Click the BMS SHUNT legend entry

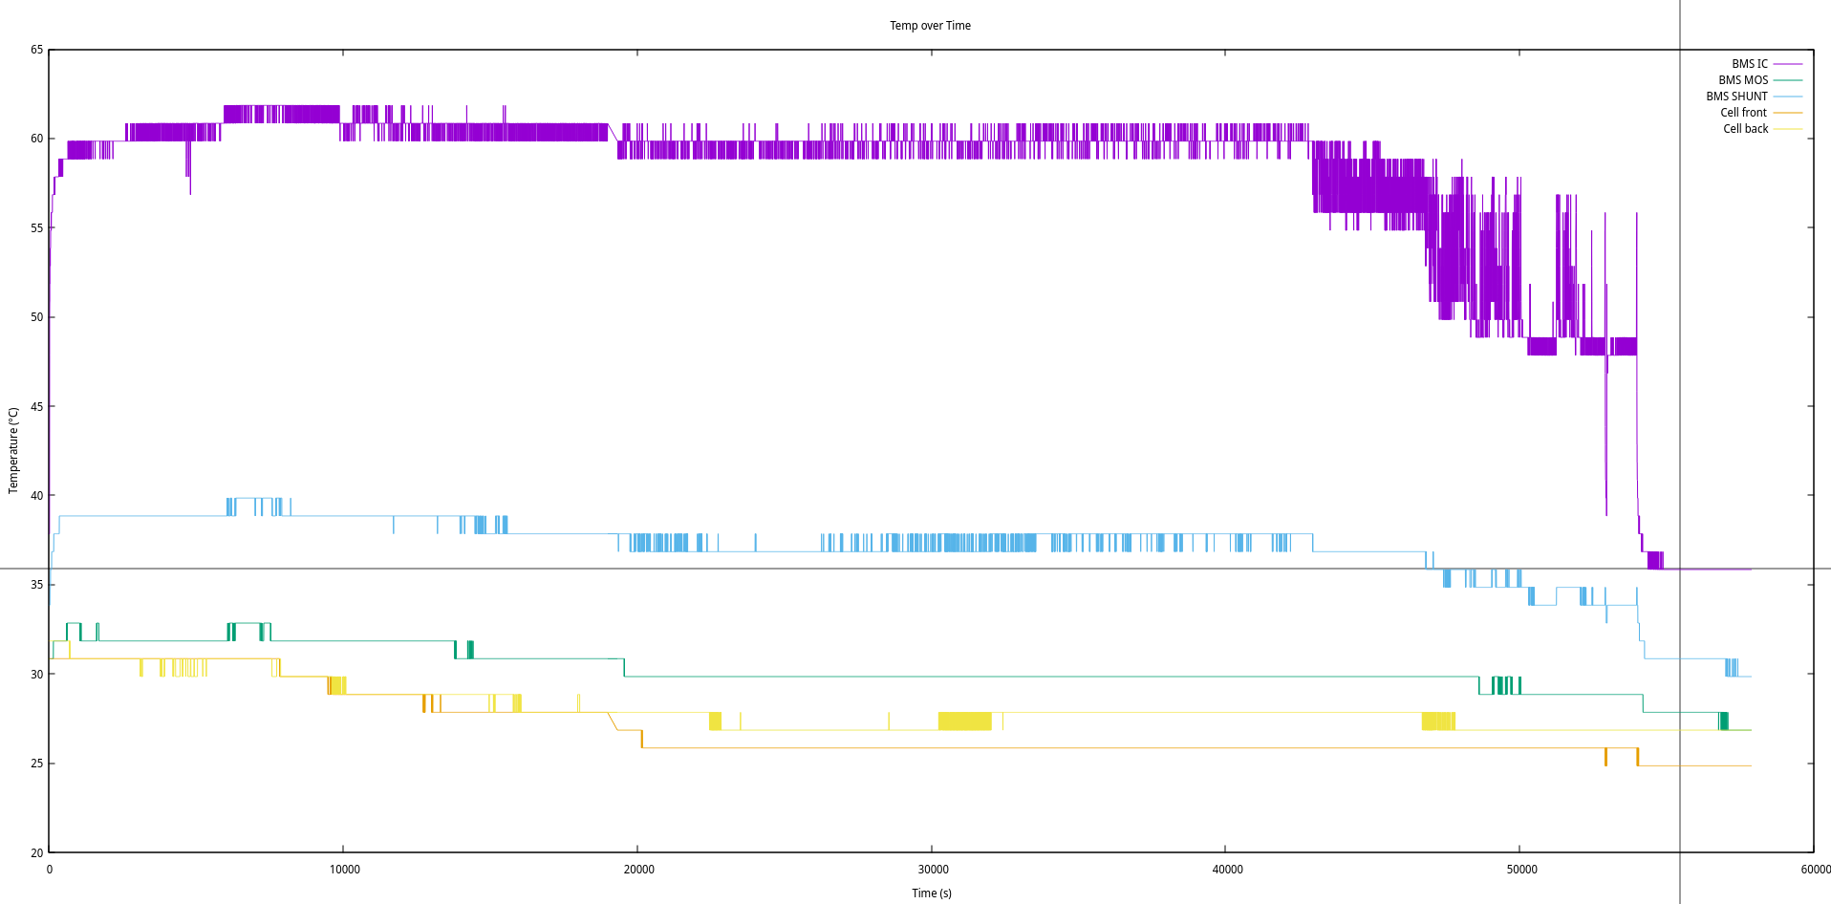point(1736,97)
